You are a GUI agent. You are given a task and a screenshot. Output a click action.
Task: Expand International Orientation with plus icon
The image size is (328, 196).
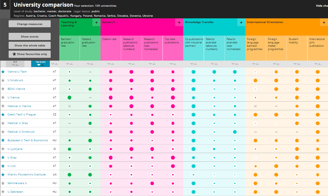point(324,22)
